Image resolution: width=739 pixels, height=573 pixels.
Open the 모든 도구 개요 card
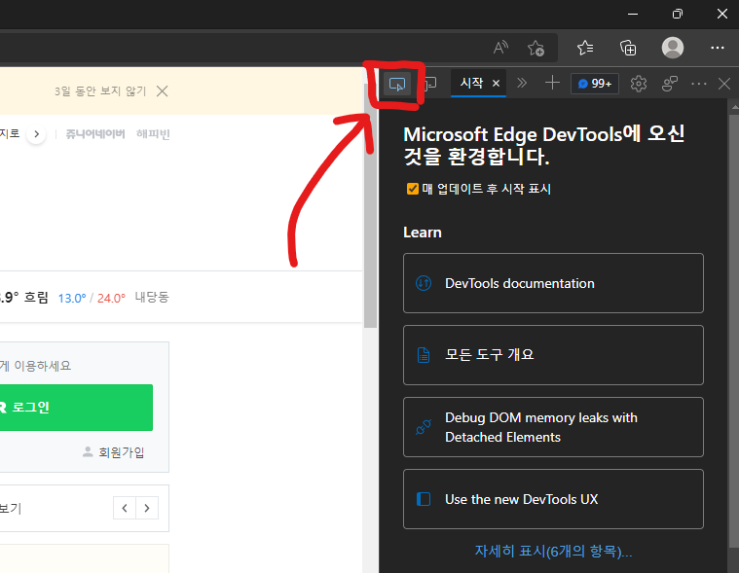click(553, 355)
